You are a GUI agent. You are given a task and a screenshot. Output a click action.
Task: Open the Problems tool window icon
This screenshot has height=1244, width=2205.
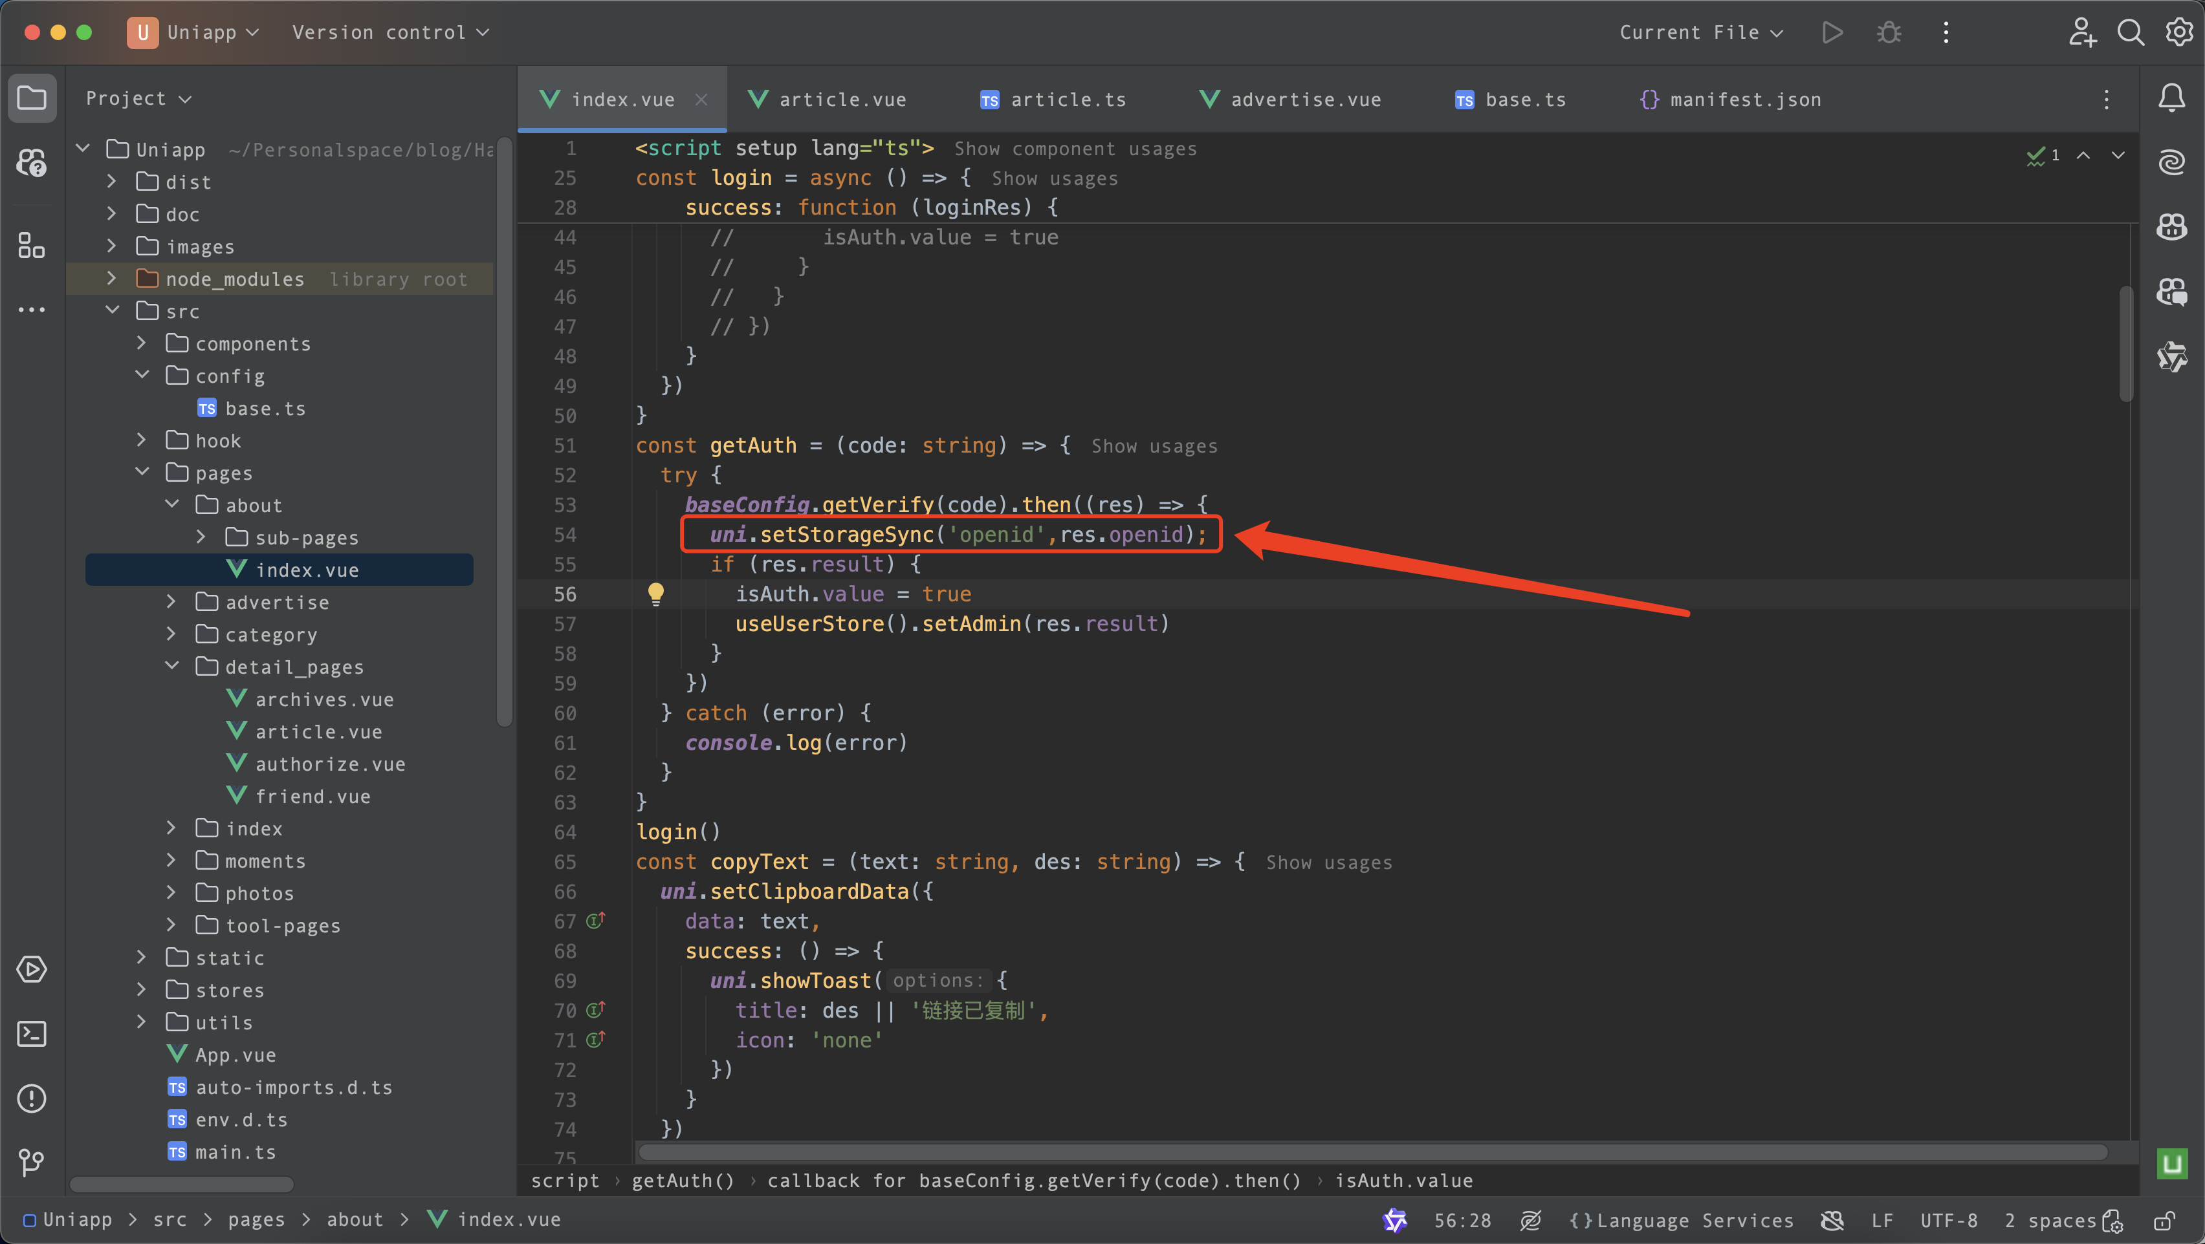tap(32, 1098)
